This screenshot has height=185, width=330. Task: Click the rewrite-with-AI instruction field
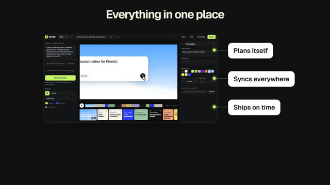(x=194, y=91)
